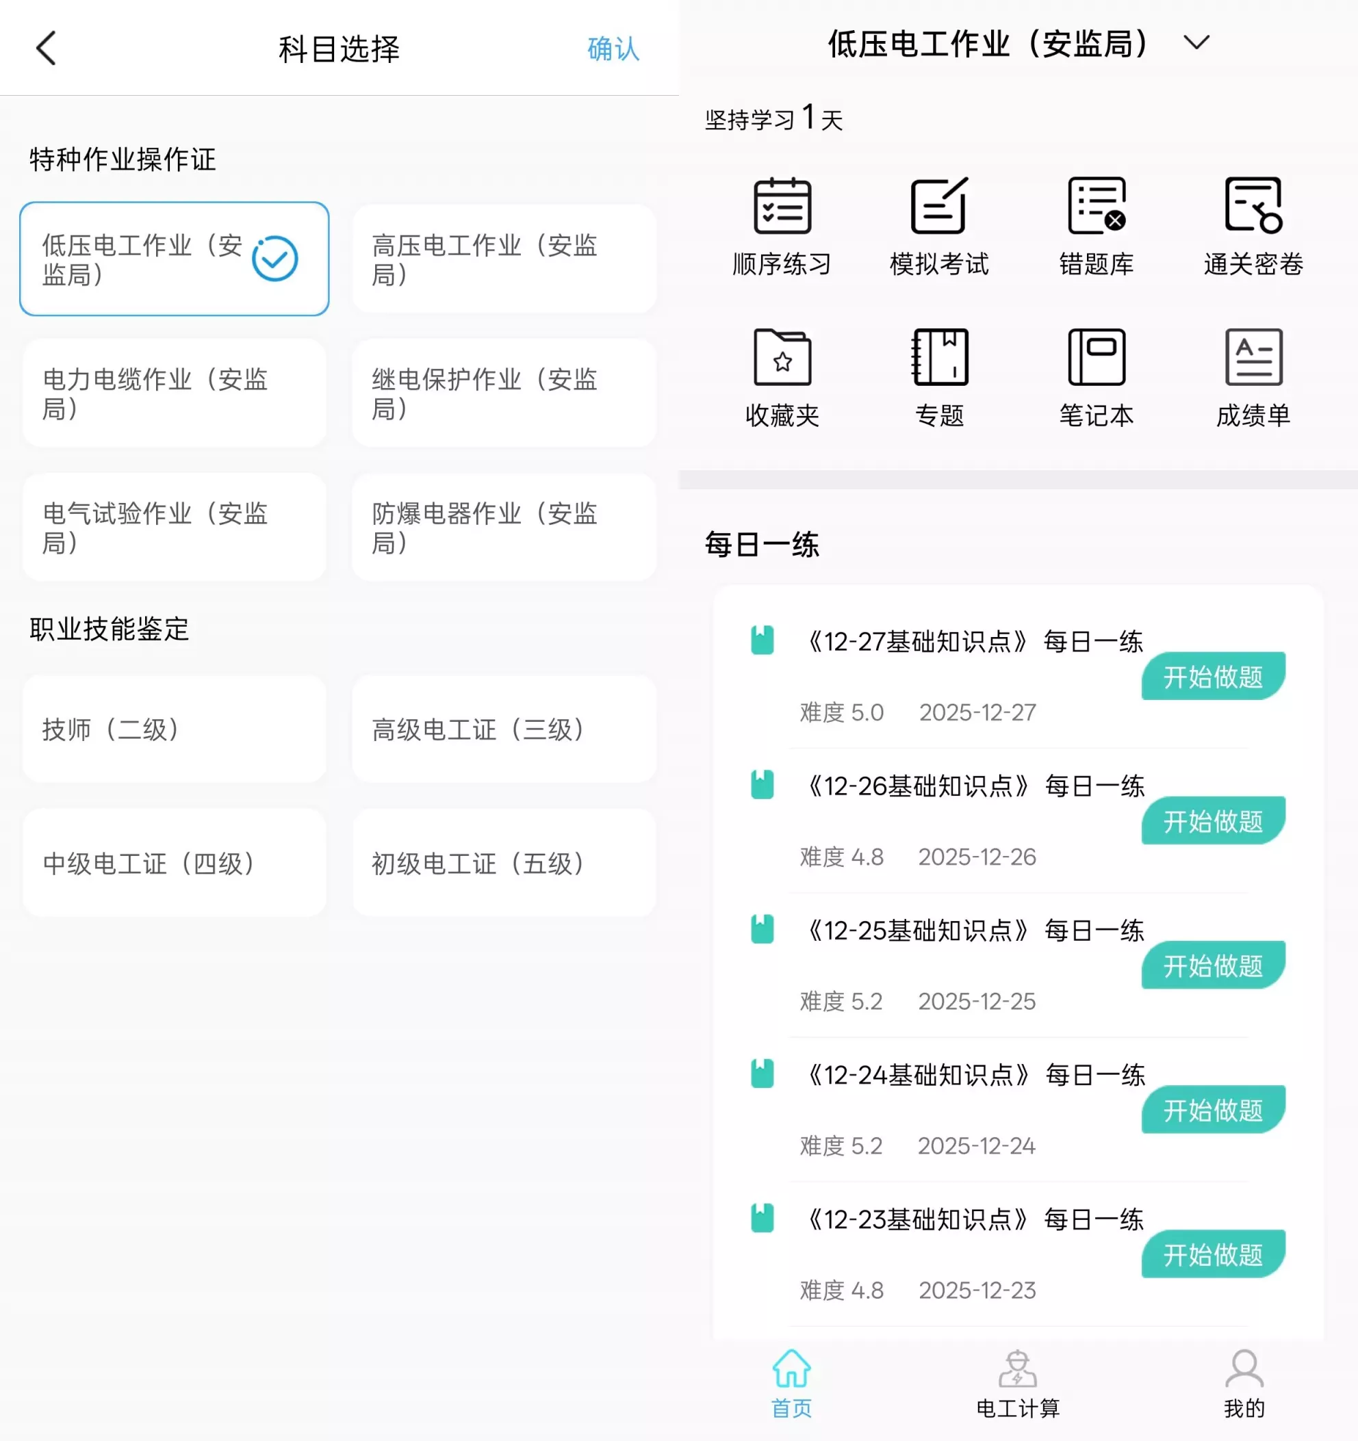Select 电力电缆作业（安监局） subject option
1358x1441 pixels.
[174, 393]
